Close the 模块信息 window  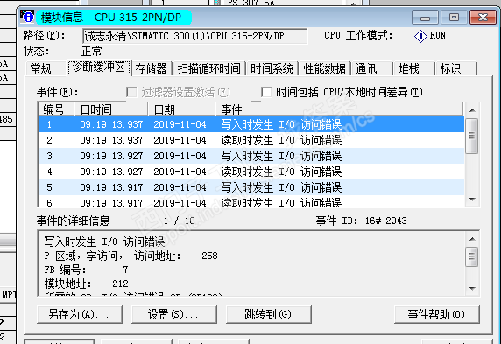[x=483, y=18]
